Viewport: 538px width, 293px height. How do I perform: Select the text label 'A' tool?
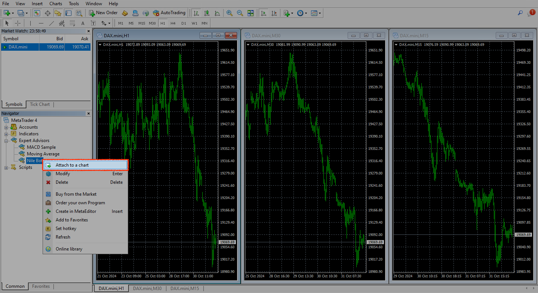click(x=83, y=23)
